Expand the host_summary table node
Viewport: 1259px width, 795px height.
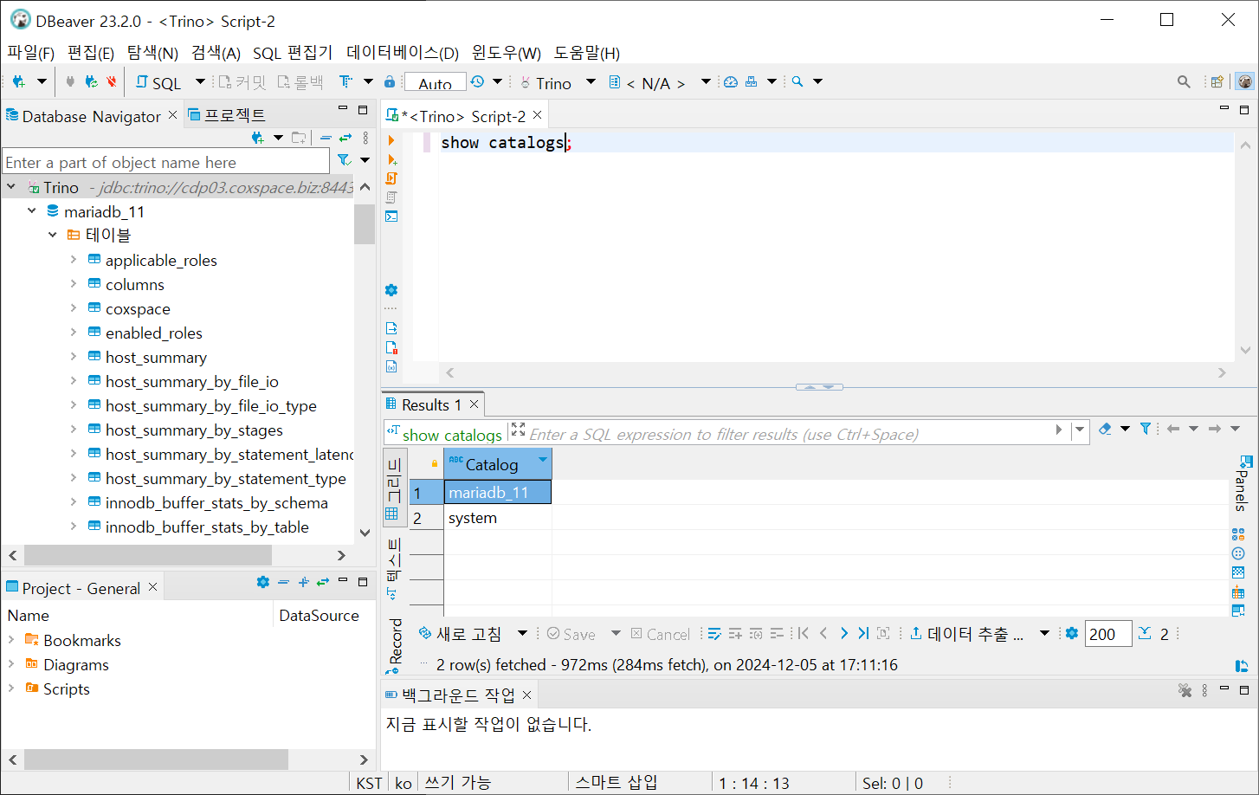pyautogui.click(x=74, y=357)
